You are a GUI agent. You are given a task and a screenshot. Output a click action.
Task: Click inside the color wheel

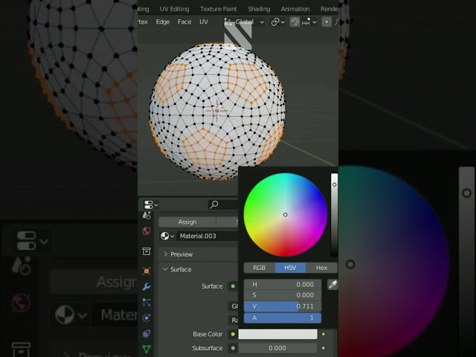coord(286,215)
